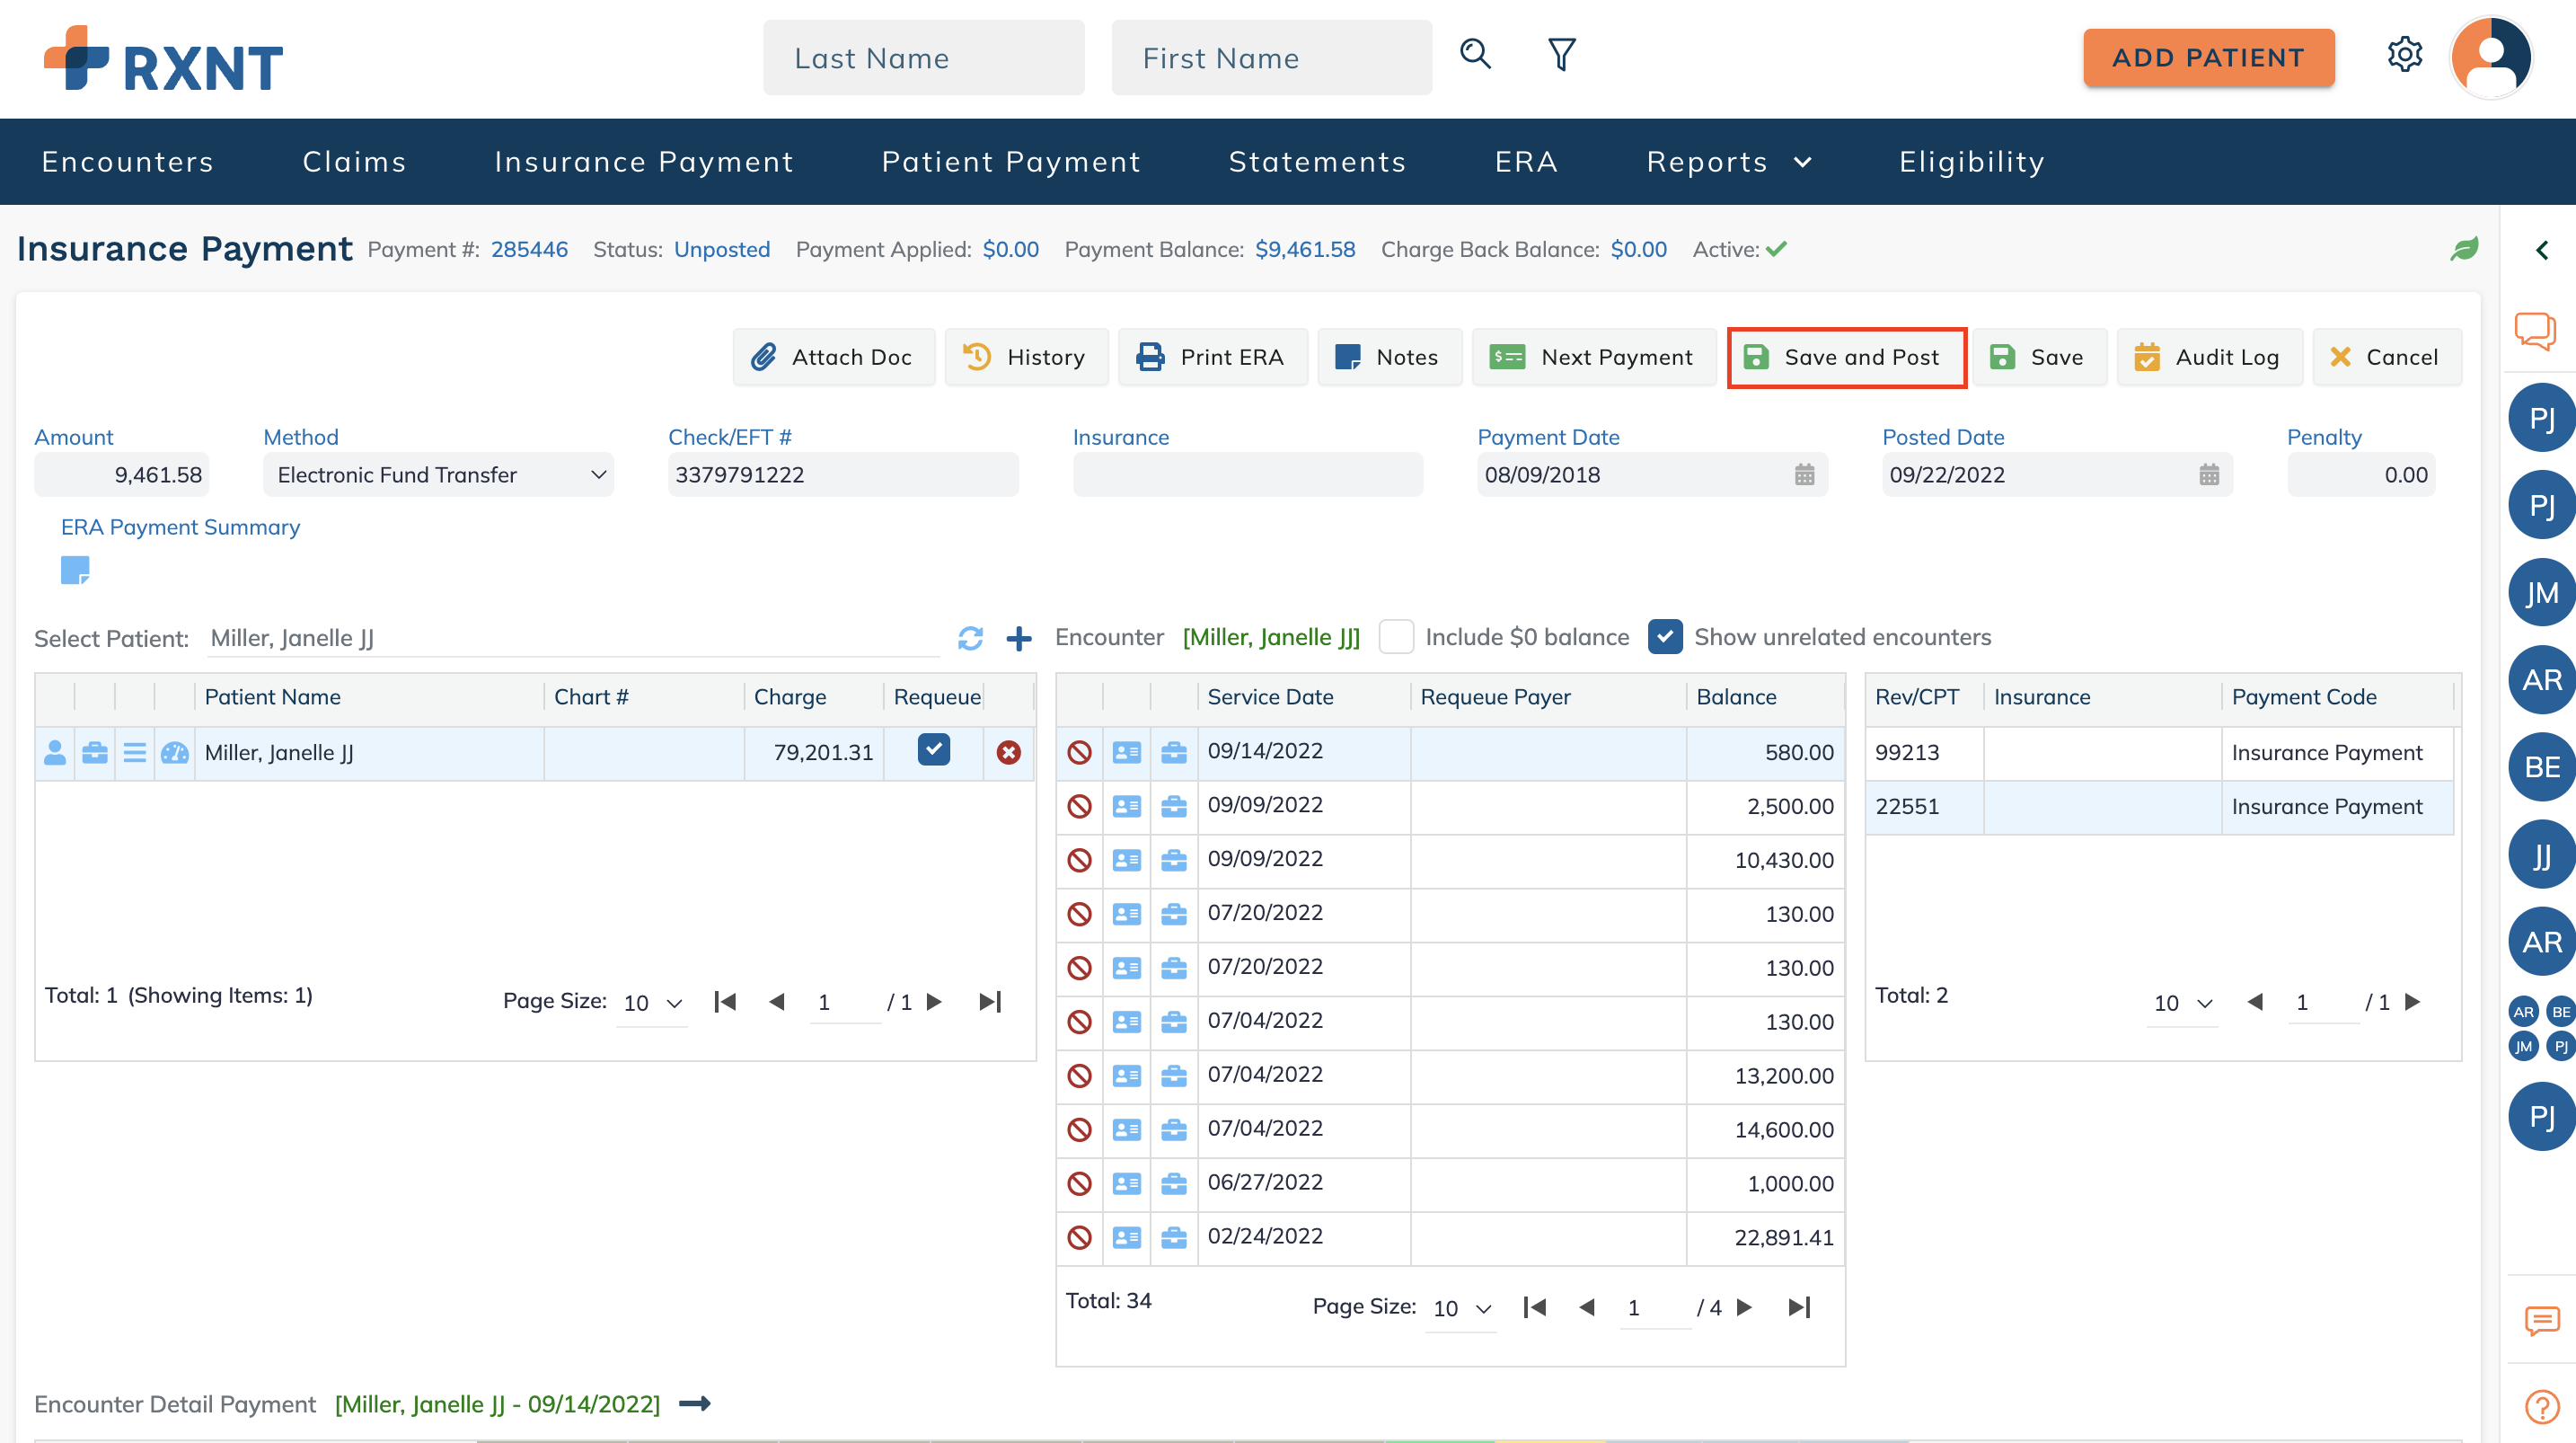Screen dimensions: 2576x1443
Task: Click the Last Name search field
Action: [923, 57]
